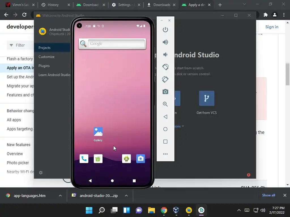
Task: Click the Google search field on the phone
Action: [x=116, y=44]
